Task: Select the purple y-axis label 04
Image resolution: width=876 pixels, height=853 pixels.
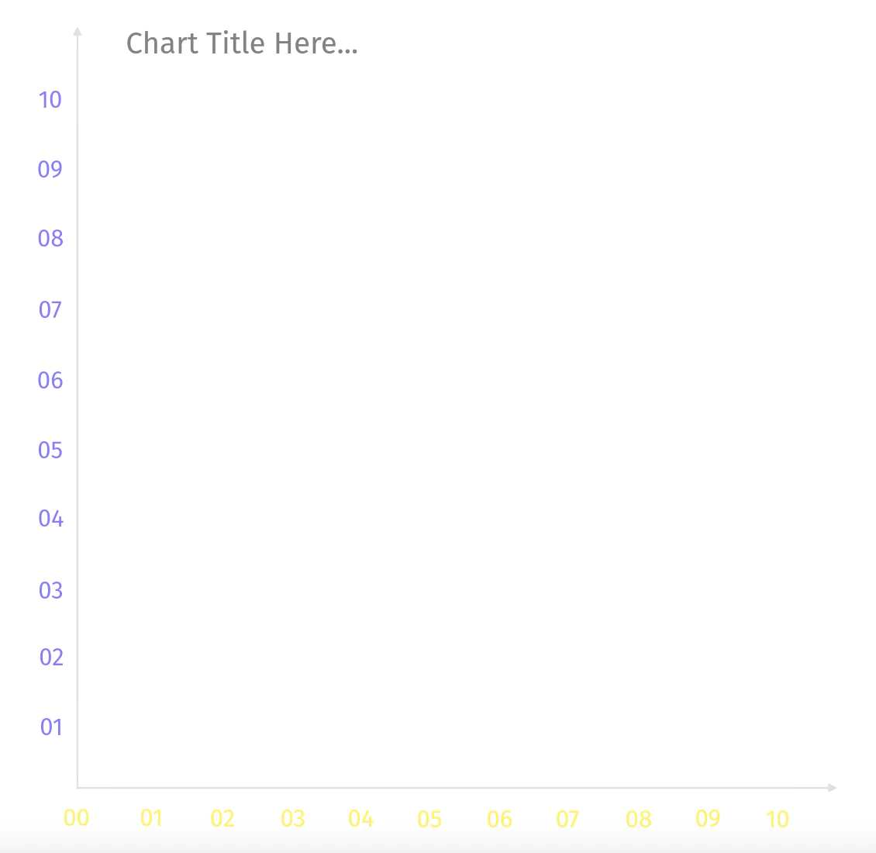Action: pos(51,519)
